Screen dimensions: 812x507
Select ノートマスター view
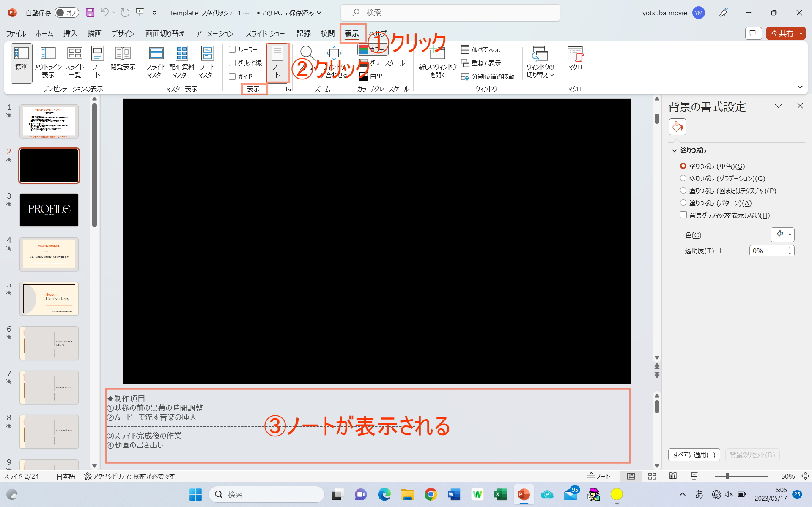click(208, 63)
